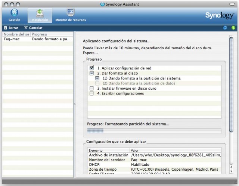Click the install file path value
Image resolution: width=239 pixels, height=186 pixels.
(176, 155)
